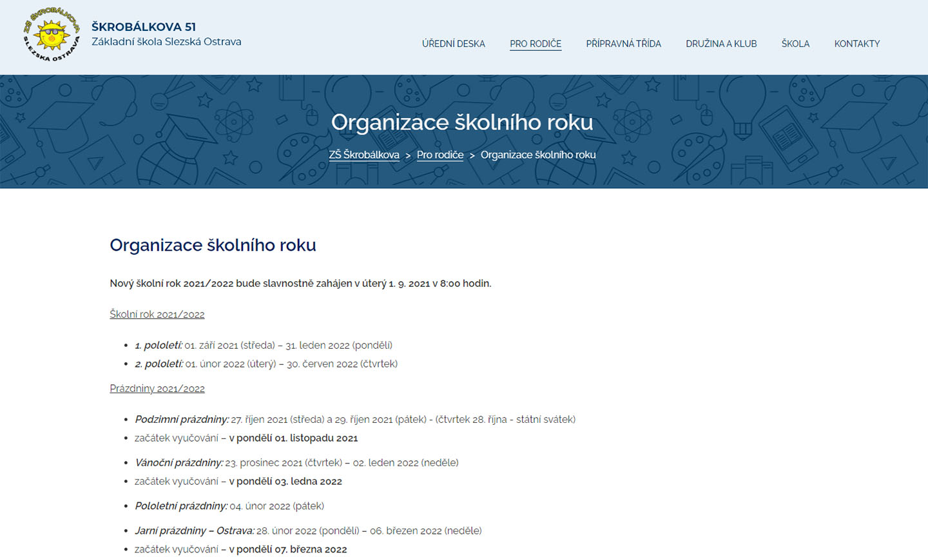The image size is (928, 557).
Task: Click the banner title Organizace školního roku
Action: 462,122
